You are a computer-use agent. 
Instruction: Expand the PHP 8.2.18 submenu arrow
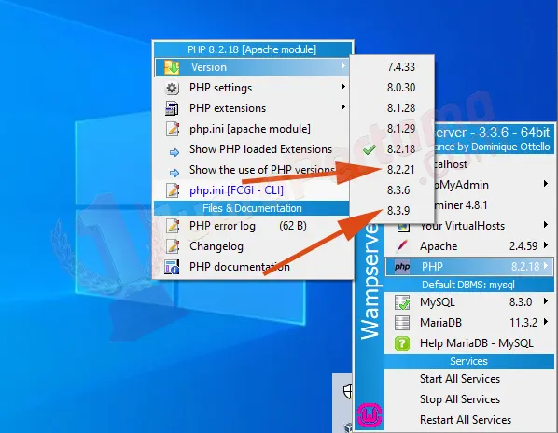pyautogui.click(x=546, y=266)
